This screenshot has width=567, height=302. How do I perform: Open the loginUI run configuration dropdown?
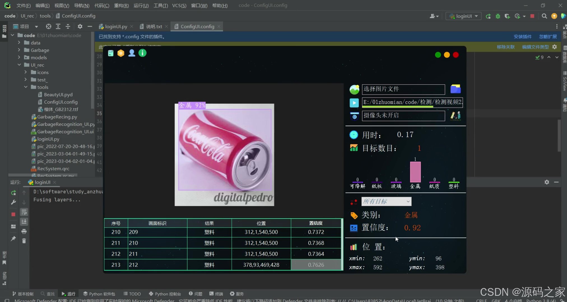click(x=463, y=16)
